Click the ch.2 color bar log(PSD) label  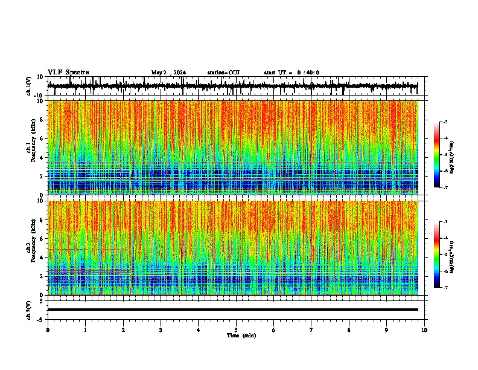click(452, 257)
